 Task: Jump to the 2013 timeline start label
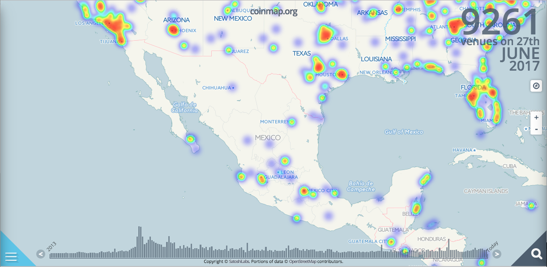[51, 246]
